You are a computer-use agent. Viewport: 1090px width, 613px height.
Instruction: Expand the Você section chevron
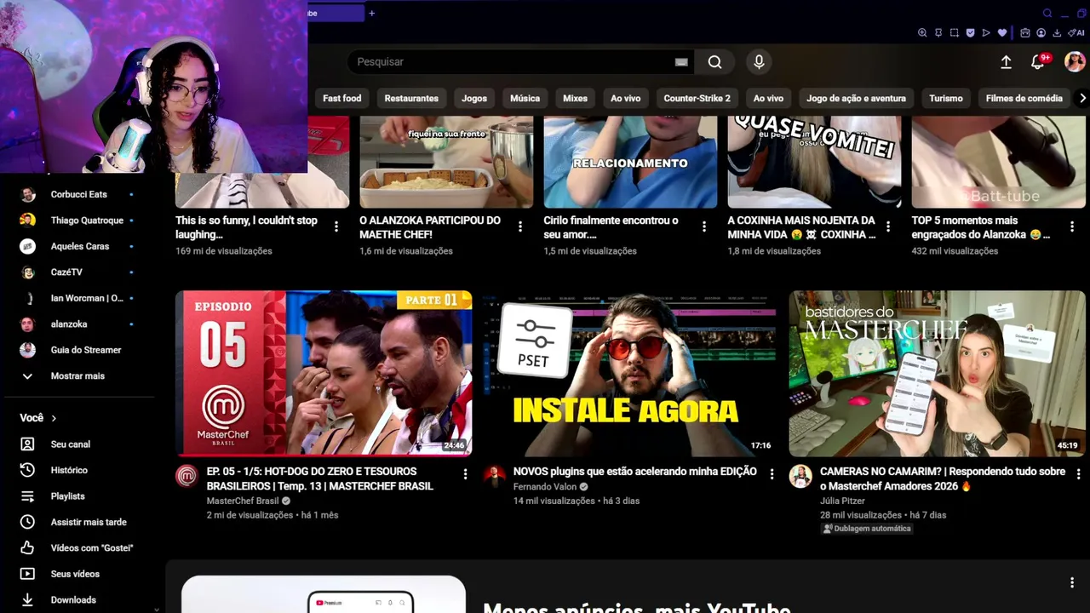54,418
